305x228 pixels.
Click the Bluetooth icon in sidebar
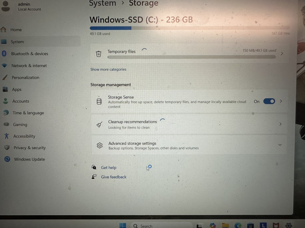4,53
